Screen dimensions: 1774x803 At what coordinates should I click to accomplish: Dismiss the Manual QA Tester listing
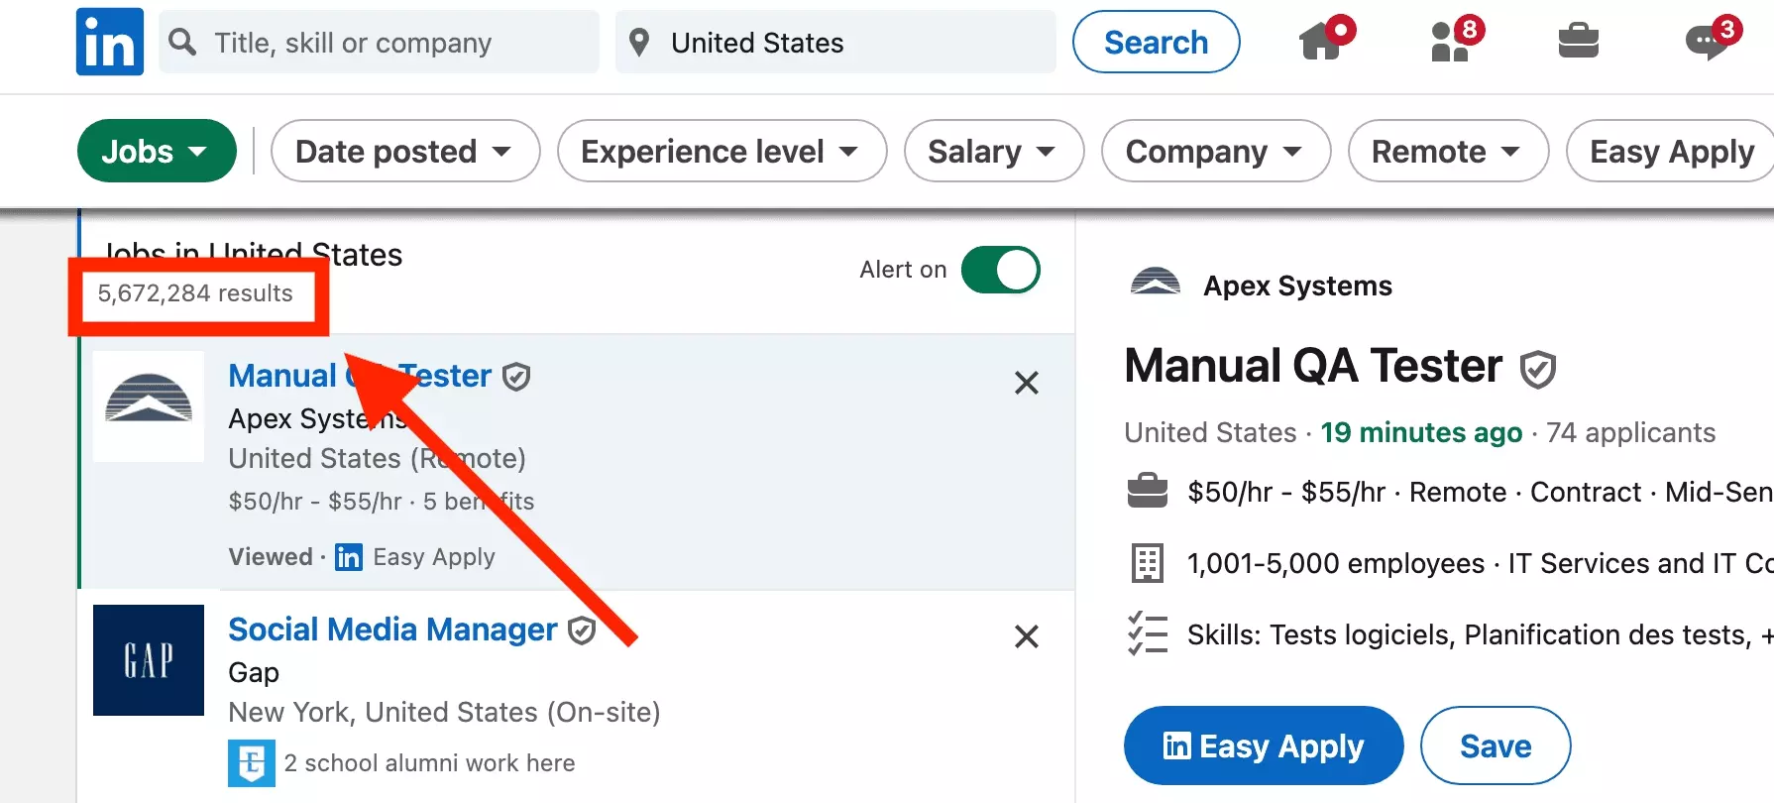pos(1027,383)
